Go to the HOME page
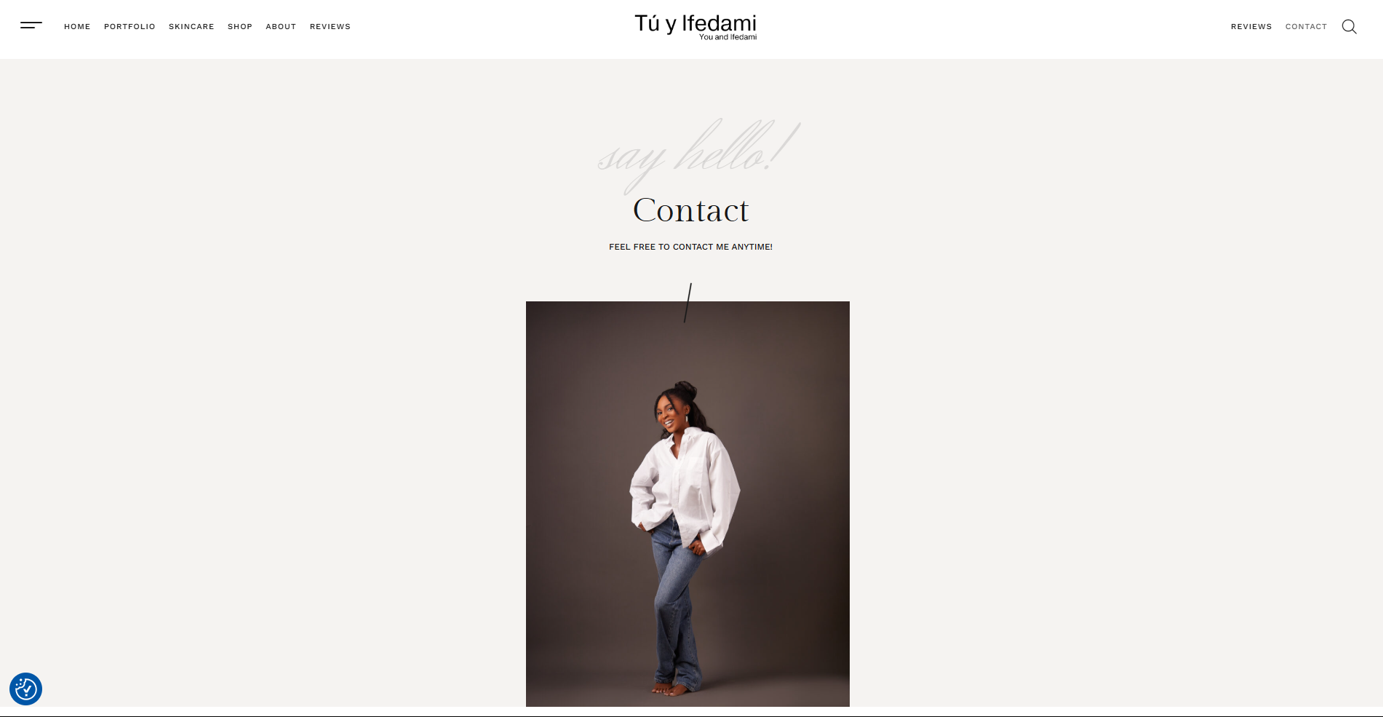This screenshot has width=1383, height=717. point(77,27)
